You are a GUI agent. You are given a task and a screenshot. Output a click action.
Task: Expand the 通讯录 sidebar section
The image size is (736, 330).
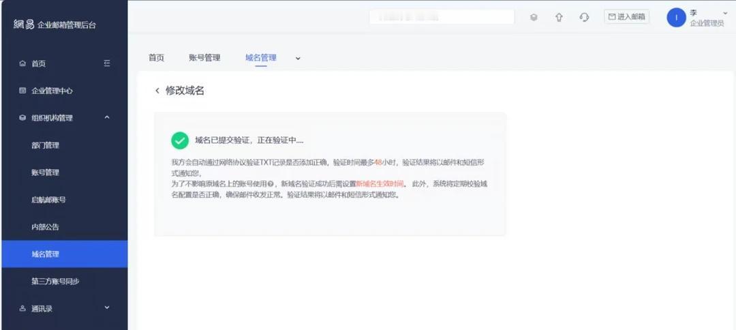[107, 308]
